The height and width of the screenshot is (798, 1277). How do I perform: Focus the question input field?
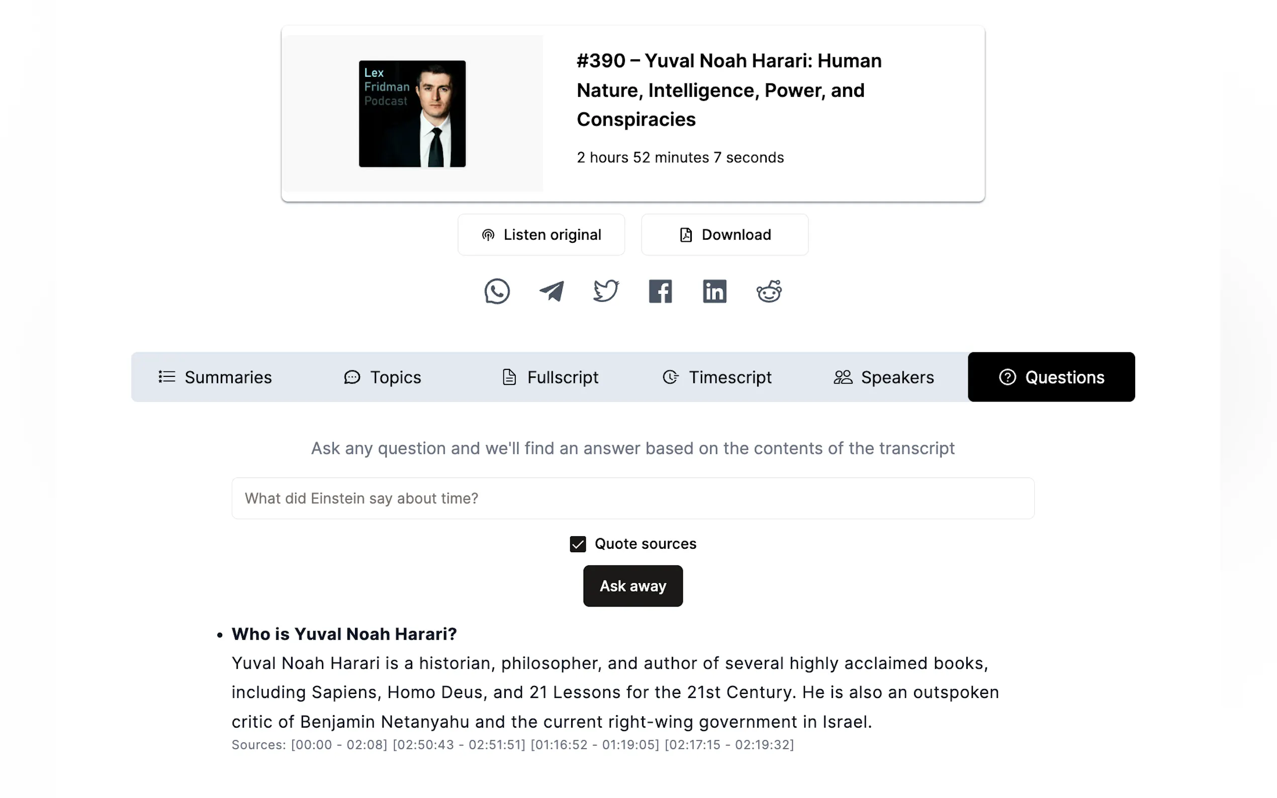(632, 498)
